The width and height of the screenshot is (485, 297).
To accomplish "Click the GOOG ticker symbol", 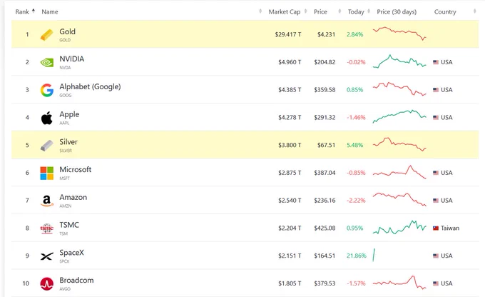I will click(x=66, y=96).
